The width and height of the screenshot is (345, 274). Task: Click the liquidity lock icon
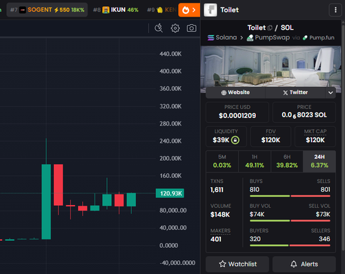[x=235, y=140]
